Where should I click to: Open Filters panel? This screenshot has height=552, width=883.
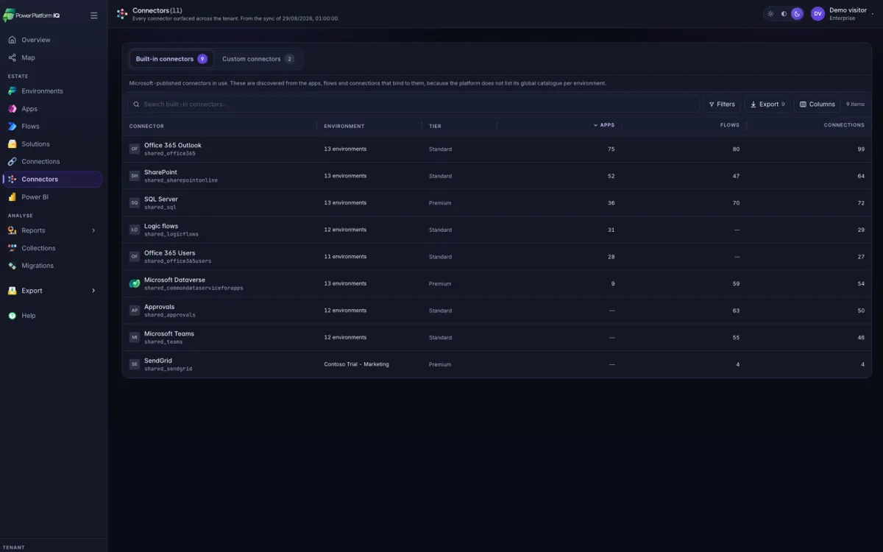tap(721, 105)
